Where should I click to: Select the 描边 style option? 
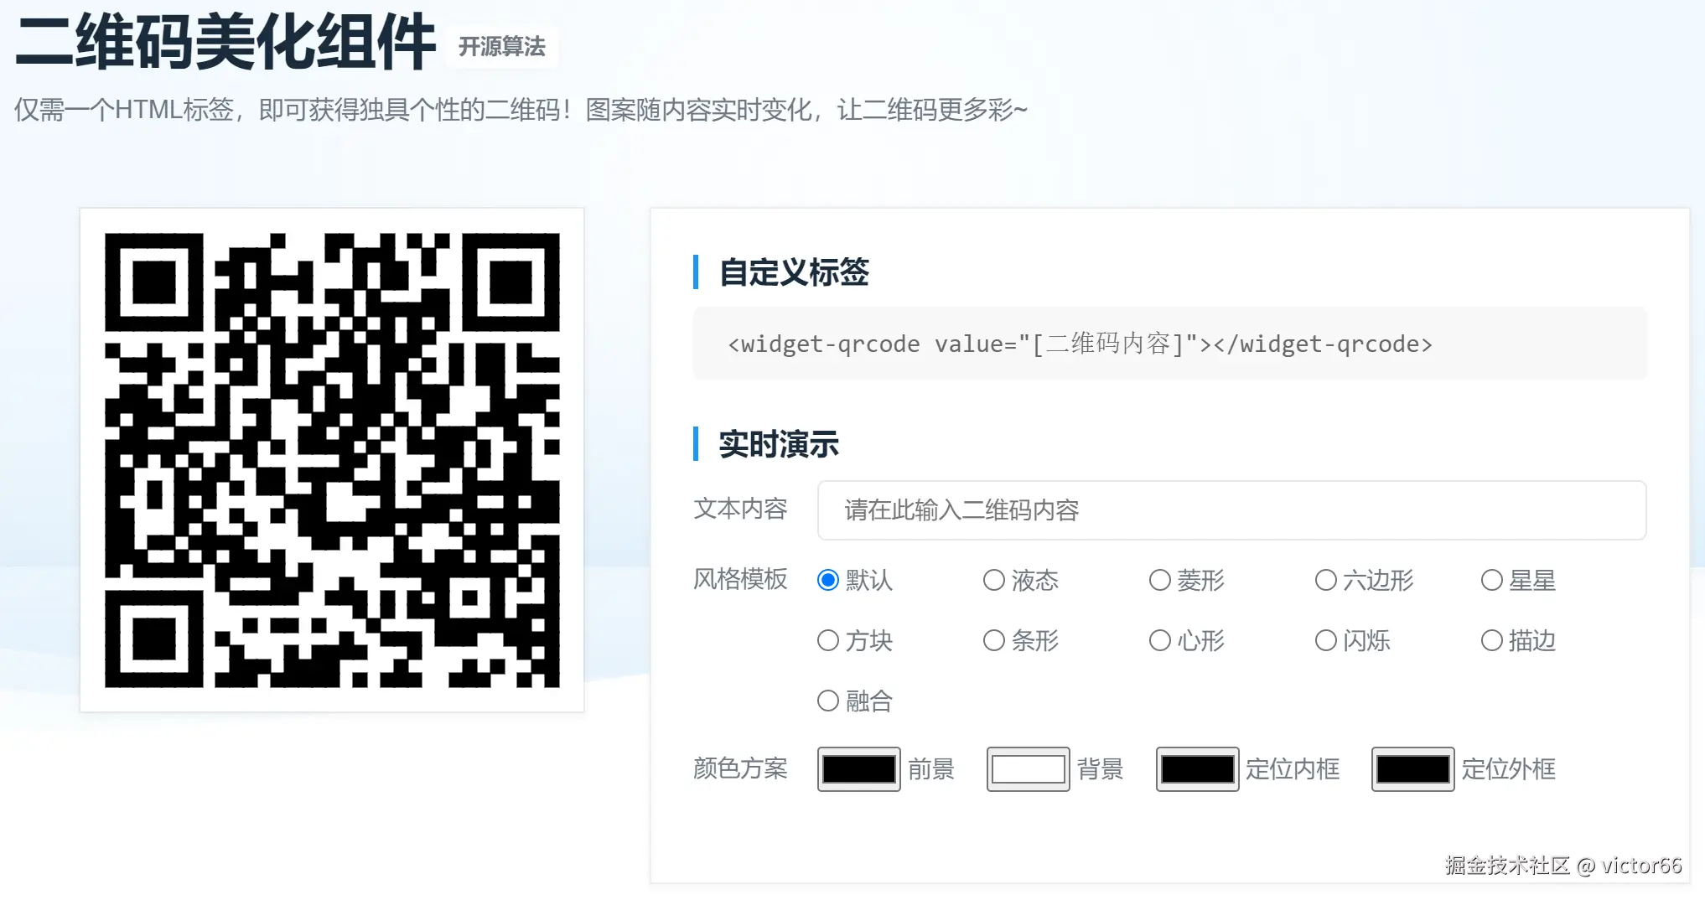click(x=1491, y=640)
